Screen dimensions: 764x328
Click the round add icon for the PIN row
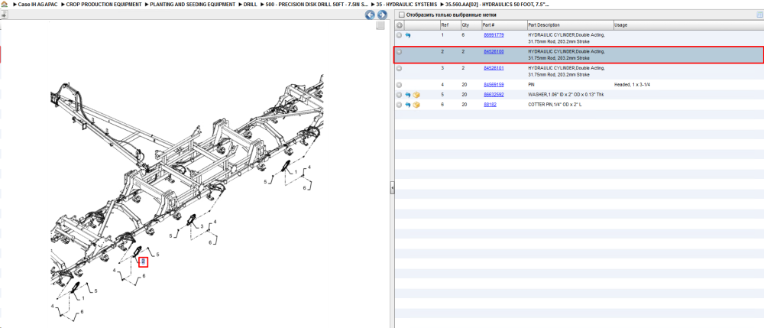tap(399, 85)
